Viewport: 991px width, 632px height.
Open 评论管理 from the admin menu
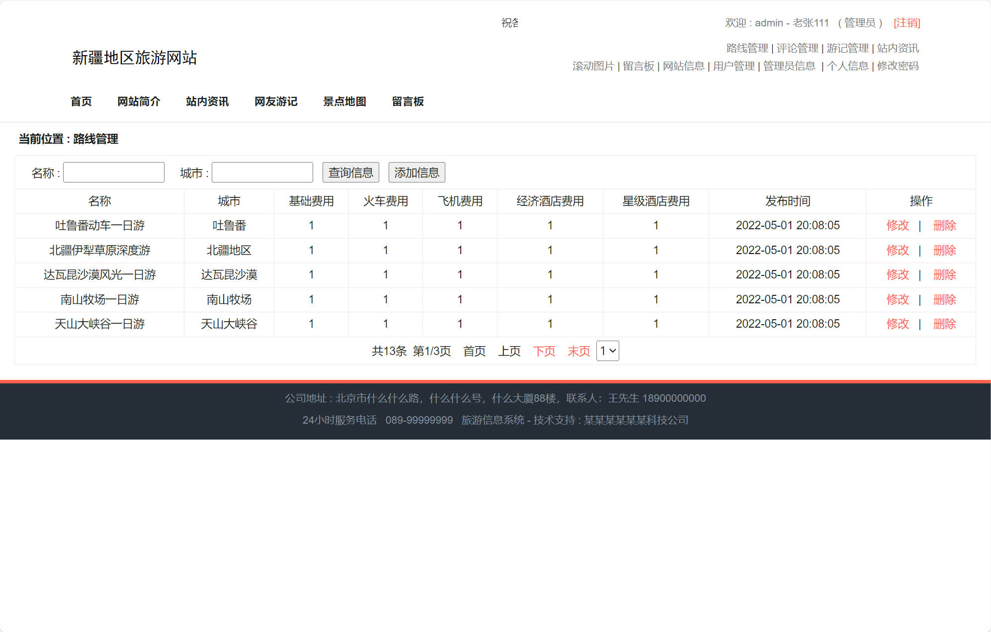pyautogui.click(x=798, y=48)
